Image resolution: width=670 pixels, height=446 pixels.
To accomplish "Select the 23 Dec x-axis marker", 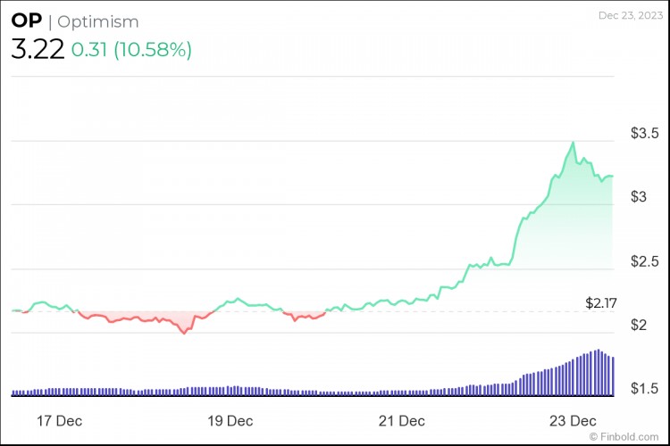I will (572, 420).
